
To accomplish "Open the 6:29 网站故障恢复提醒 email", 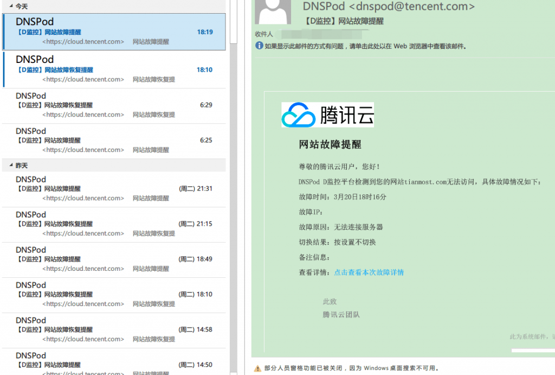I will coord(114,106).
